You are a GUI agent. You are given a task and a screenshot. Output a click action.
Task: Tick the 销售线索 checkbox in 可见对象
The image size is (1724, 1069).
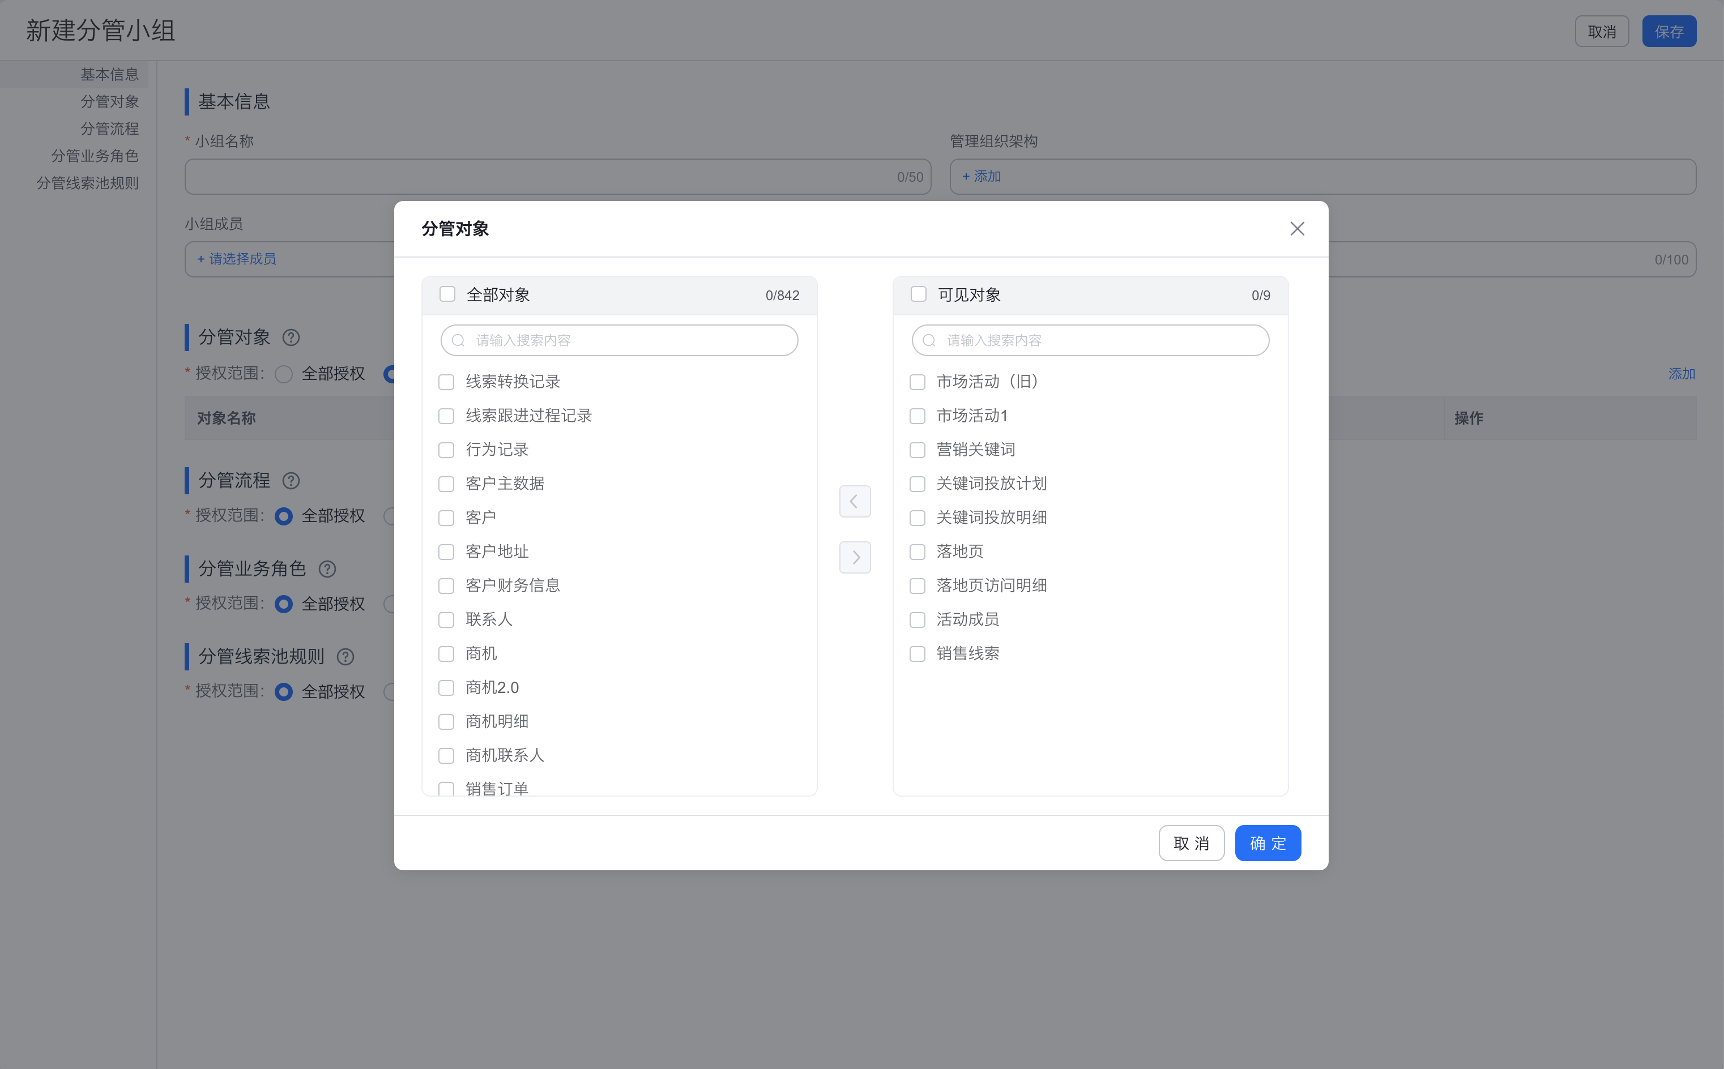pos(917,654)
